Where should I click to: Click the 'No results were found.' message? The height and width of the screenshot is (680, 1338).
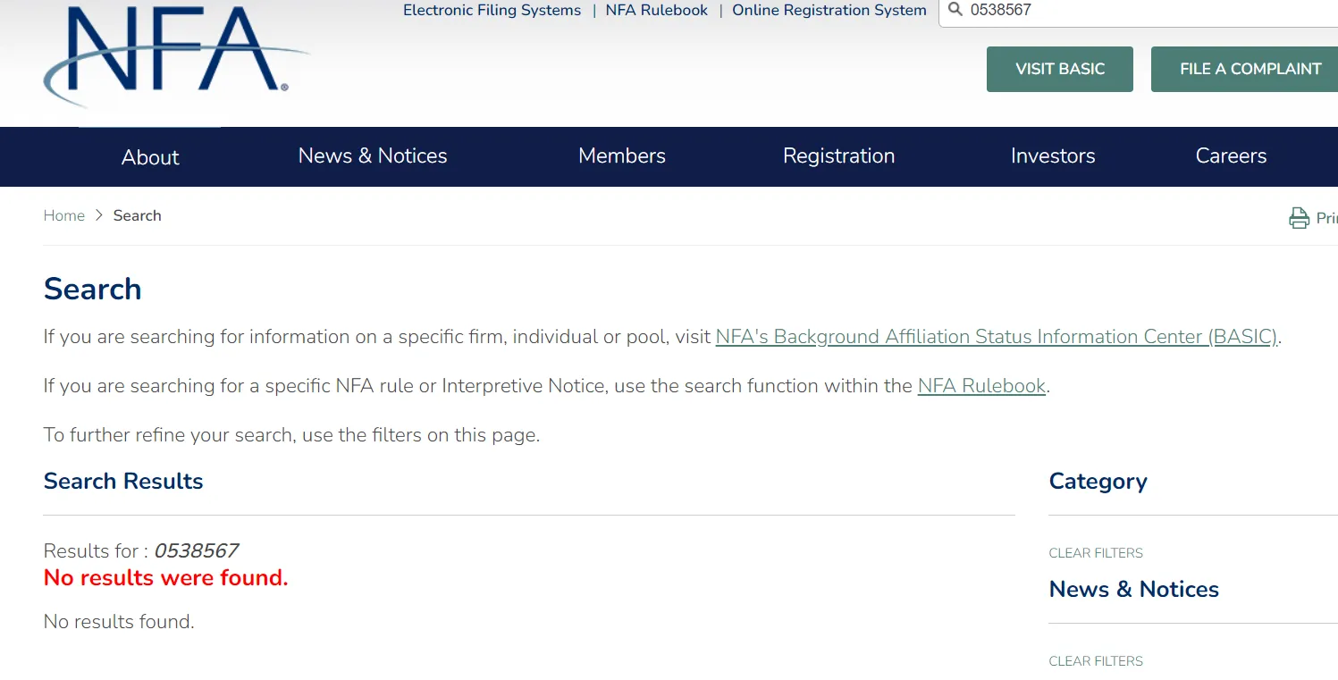click(166, 578)
